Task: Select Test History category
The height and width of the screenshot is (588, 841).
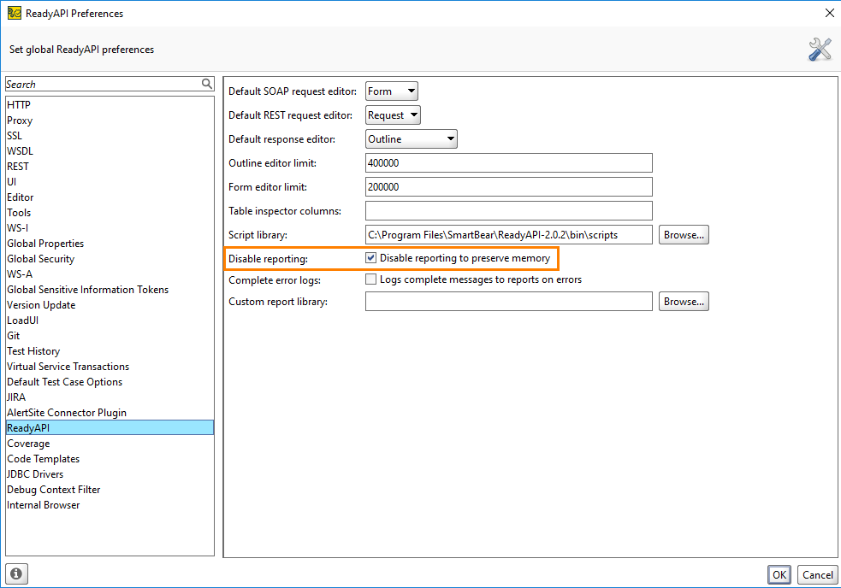Action: [x=110, y=351]
